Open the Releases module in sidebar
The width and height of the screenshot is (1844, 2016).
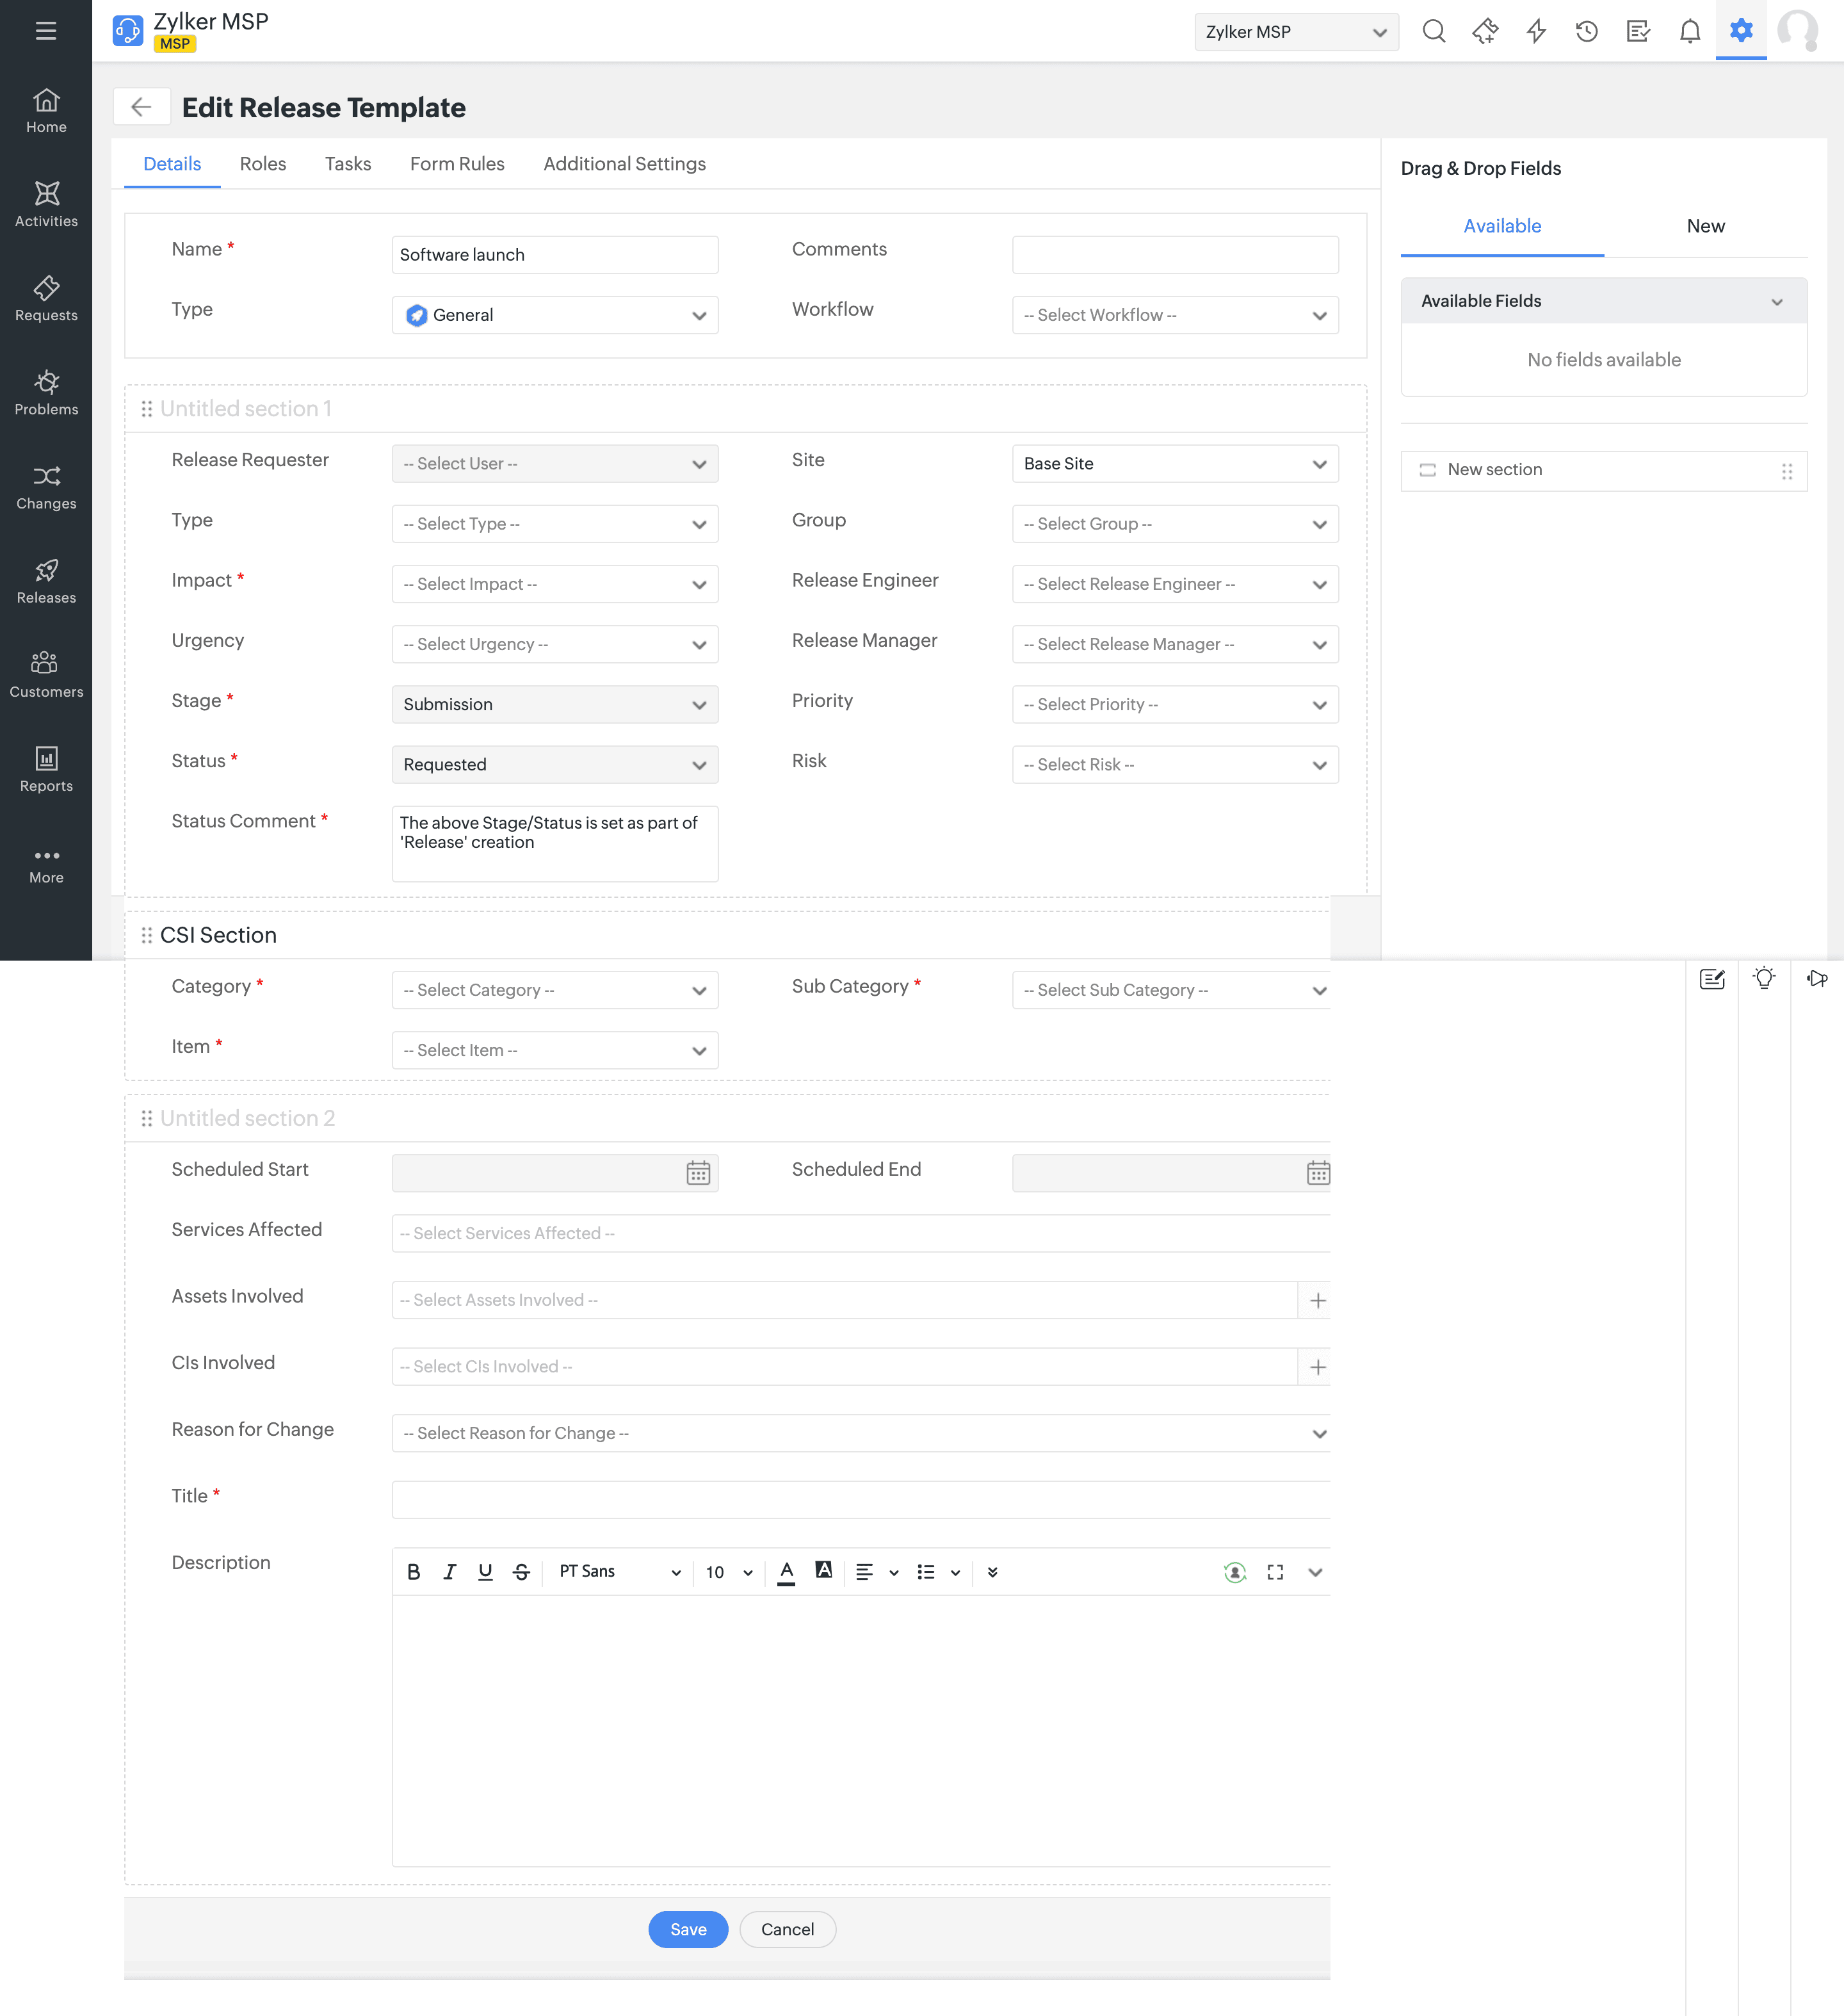[46, 581]
